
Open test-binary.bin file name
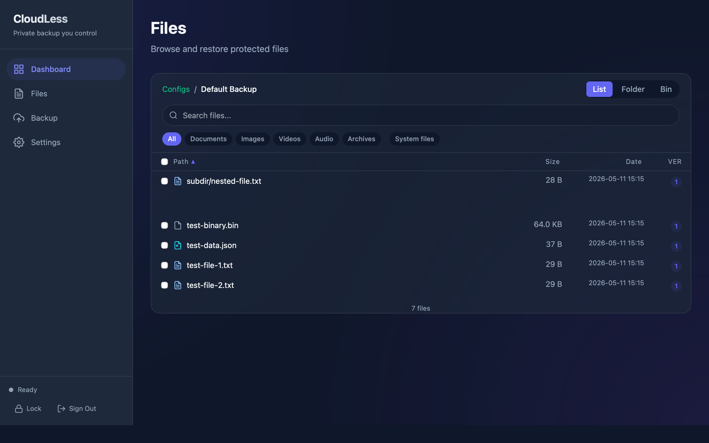coord(212,225)
